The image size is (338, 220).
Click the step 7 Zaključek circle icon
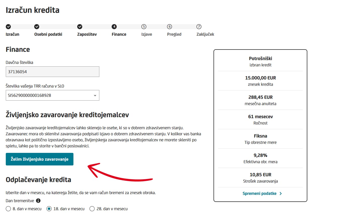coord(199,27)
